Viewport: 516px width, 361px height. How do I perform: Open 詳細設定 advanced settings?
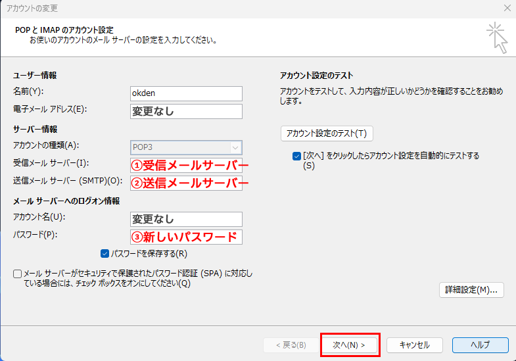point(471,289)
